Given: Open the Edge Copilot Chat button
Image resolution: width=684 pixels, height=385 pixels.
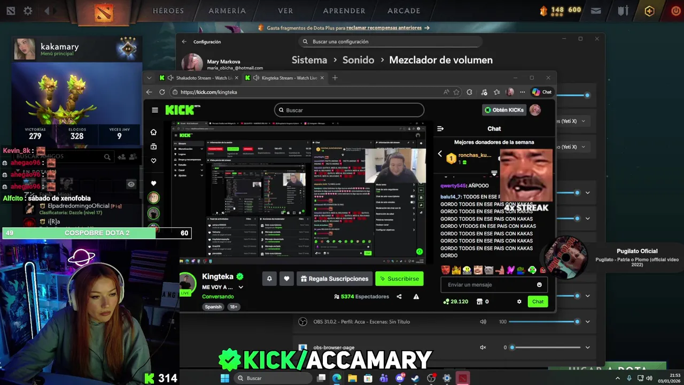Looking at the screenshot, I should click(x=542, y=92).
